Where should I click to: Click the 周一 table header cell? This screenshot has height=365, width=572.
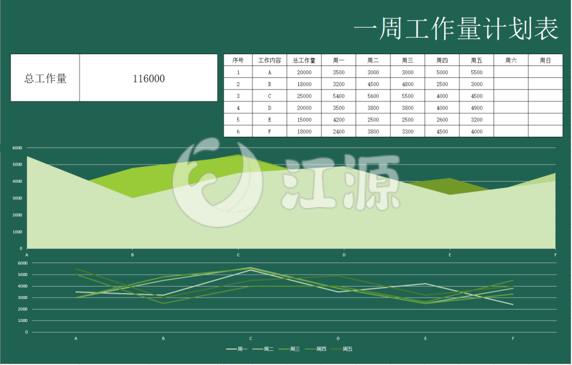click(x=338, y=60)
